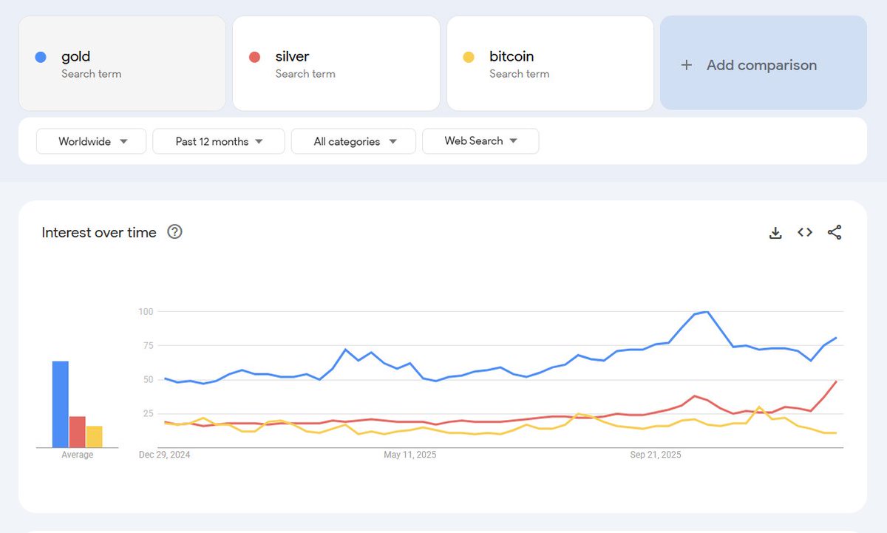Expand the Past 12 months dropdown
The width and height of the screenshot is (887, 533).
219,141
